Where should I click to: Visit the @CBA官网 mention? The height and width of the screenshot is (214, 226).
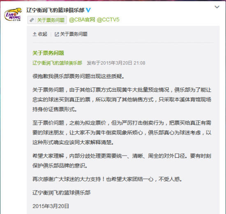(82, 20)
